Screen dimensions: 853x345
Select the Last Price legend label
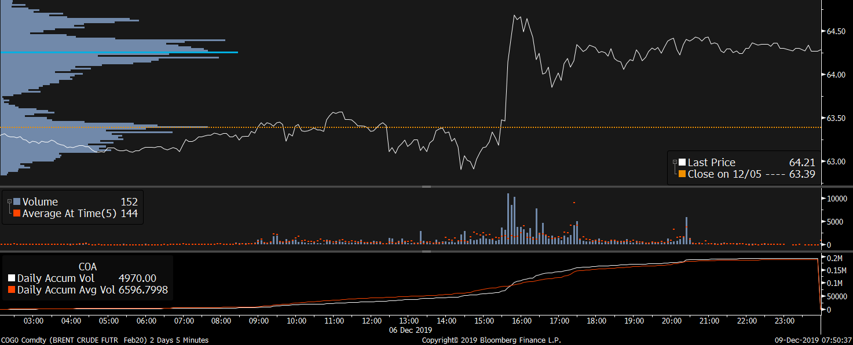[x=712, y=163]
